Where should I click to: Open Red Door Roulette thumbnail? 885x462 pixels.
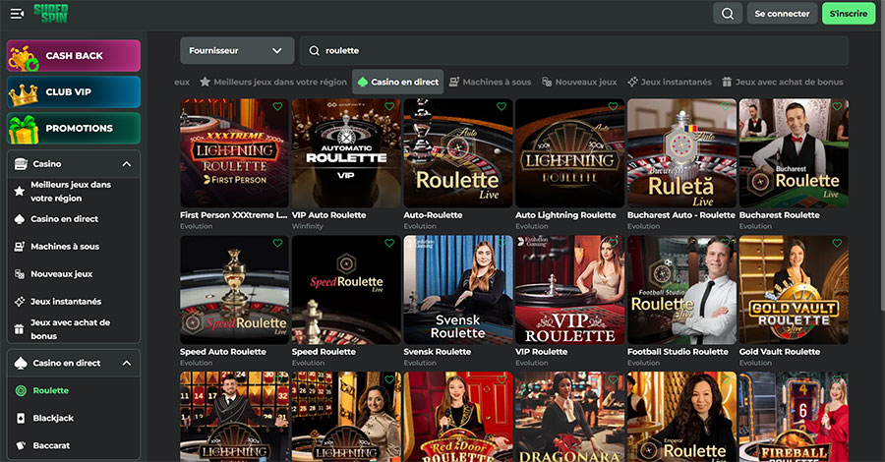457,417
